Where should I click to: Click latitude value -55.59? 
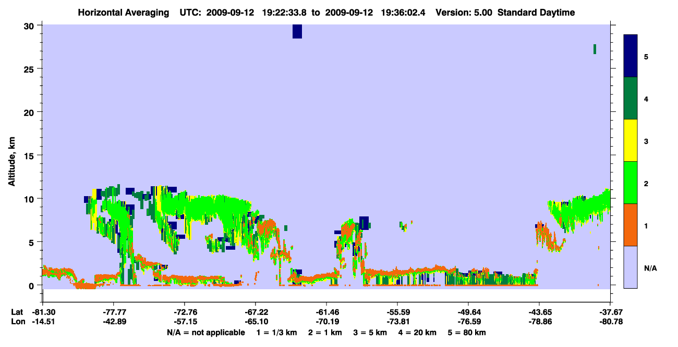pyautogui.click(x=397, y=312)
